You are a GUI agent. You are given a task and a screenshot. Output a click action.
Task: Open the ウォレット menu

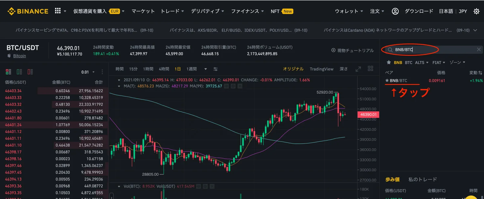pyautogui.click(x=349, y=11)
